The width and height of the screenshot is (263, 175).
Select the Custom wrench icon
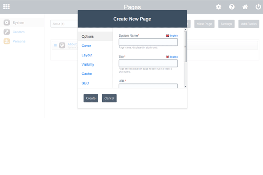coord(7,32)
